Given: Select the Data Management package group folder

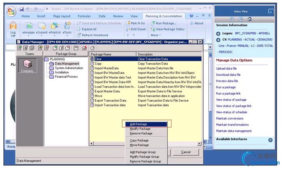Looking at the screenshot, I should point(64,63).
